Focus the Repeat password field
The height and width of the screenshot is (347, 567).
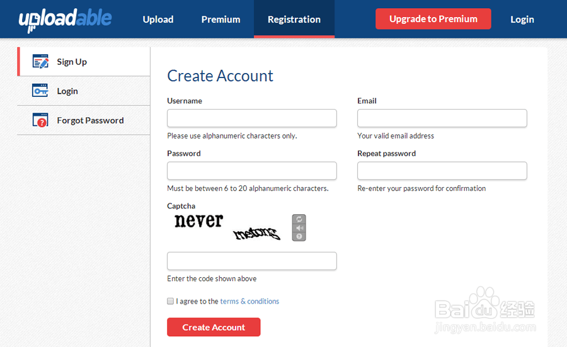(442, 171)
